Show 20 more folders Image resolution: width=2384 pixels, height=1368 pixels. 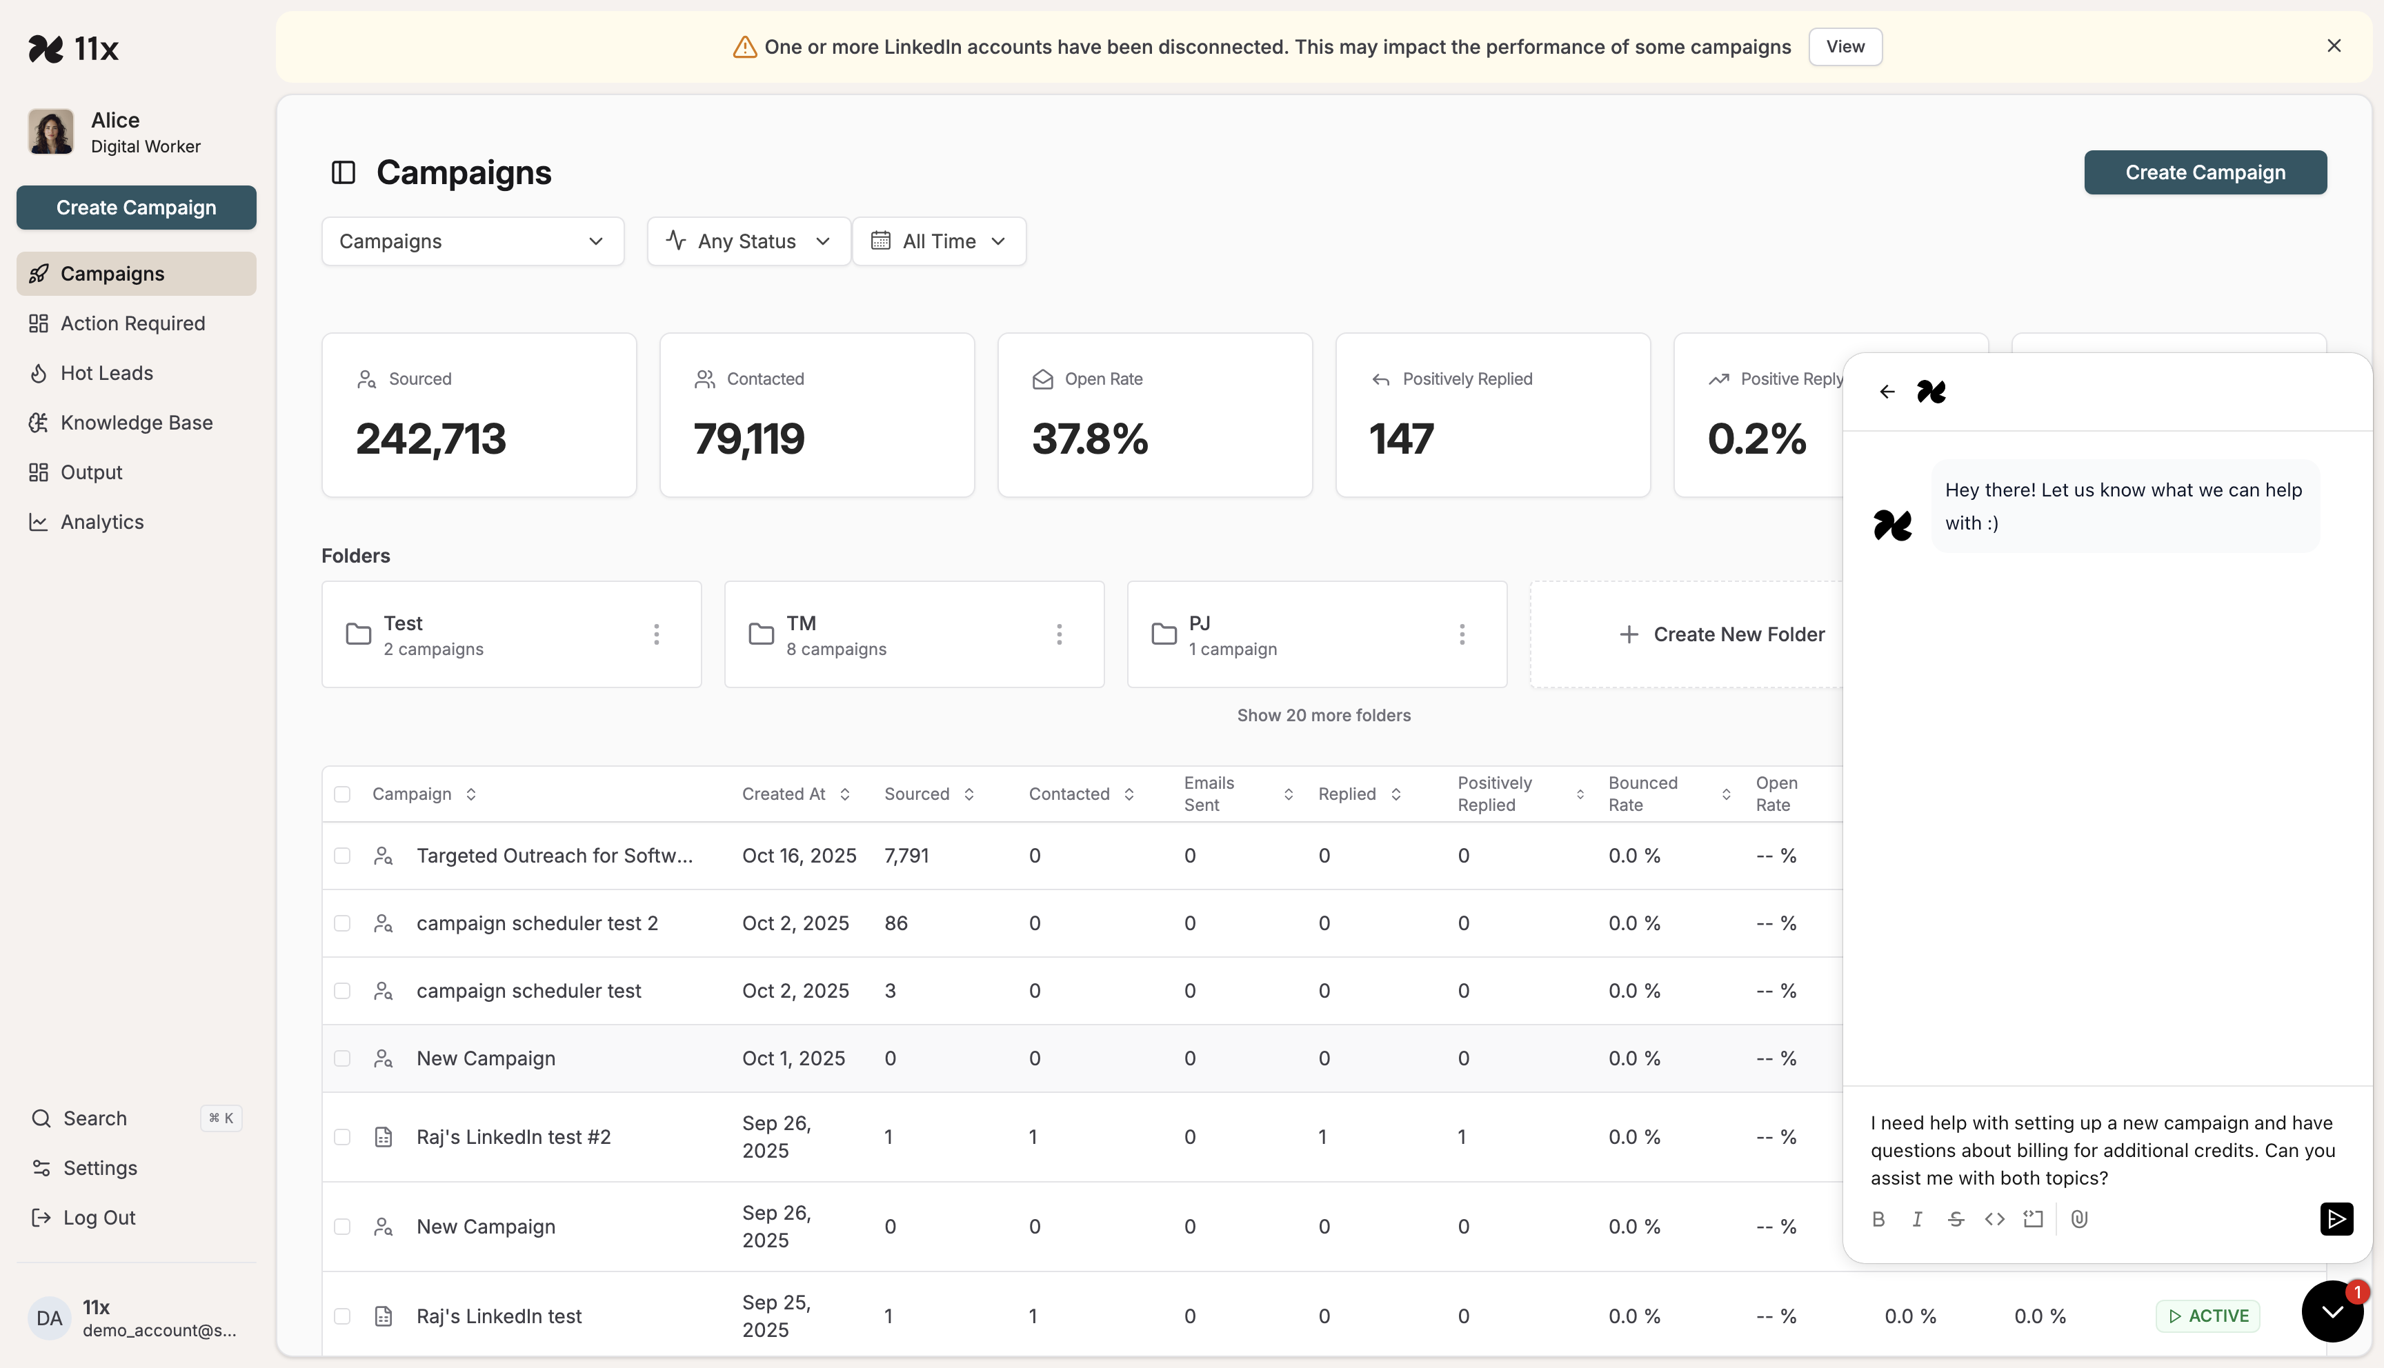pos(1323,715)
